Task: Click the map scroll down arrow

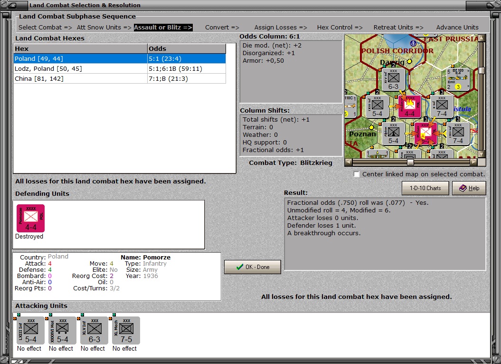Action: click(482, 154)
